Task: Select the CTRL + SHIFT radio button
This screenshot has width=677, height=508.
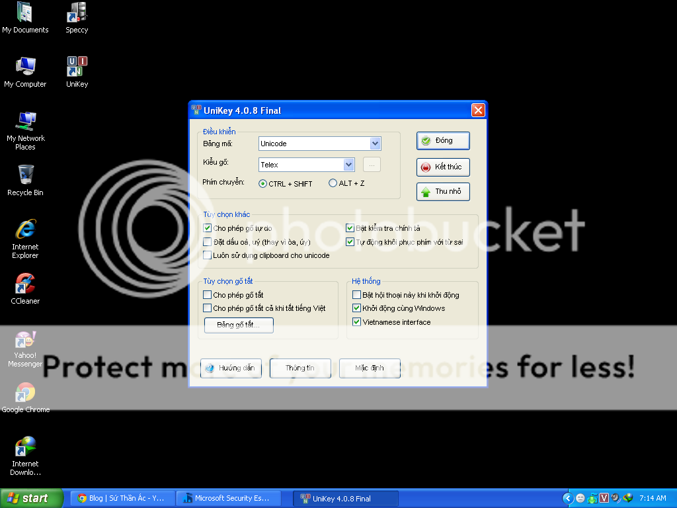Action: (x=262, y=184)
